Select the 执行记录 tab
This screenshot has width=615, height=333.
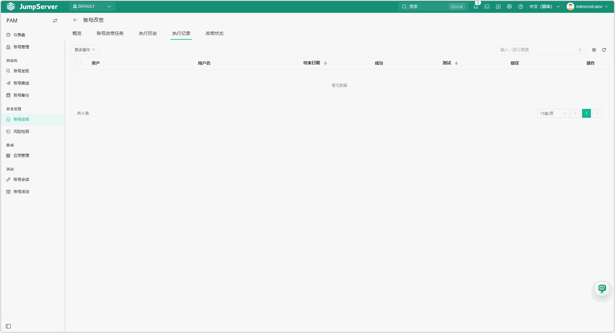181,33
